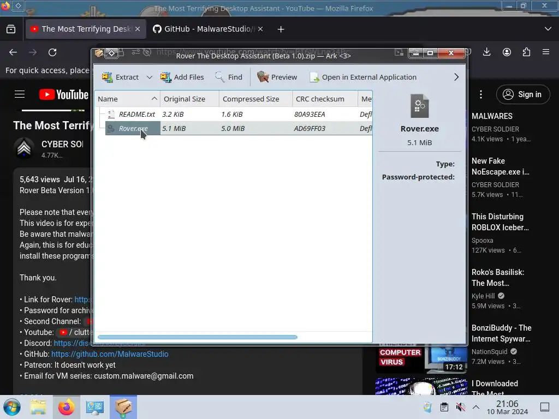559x419 pixels.
Task: Click the README.txt CRC value 80A93EEA
Action: pyautogui.click(x=310, y=115)
